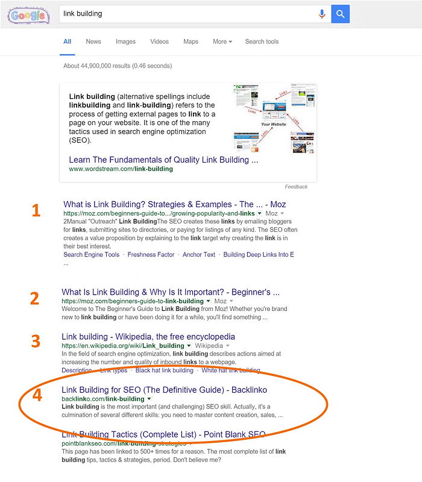The image size is (422, 482).
Task: Open the Wikipedia Description sitelink
Action: click(77, 371)
